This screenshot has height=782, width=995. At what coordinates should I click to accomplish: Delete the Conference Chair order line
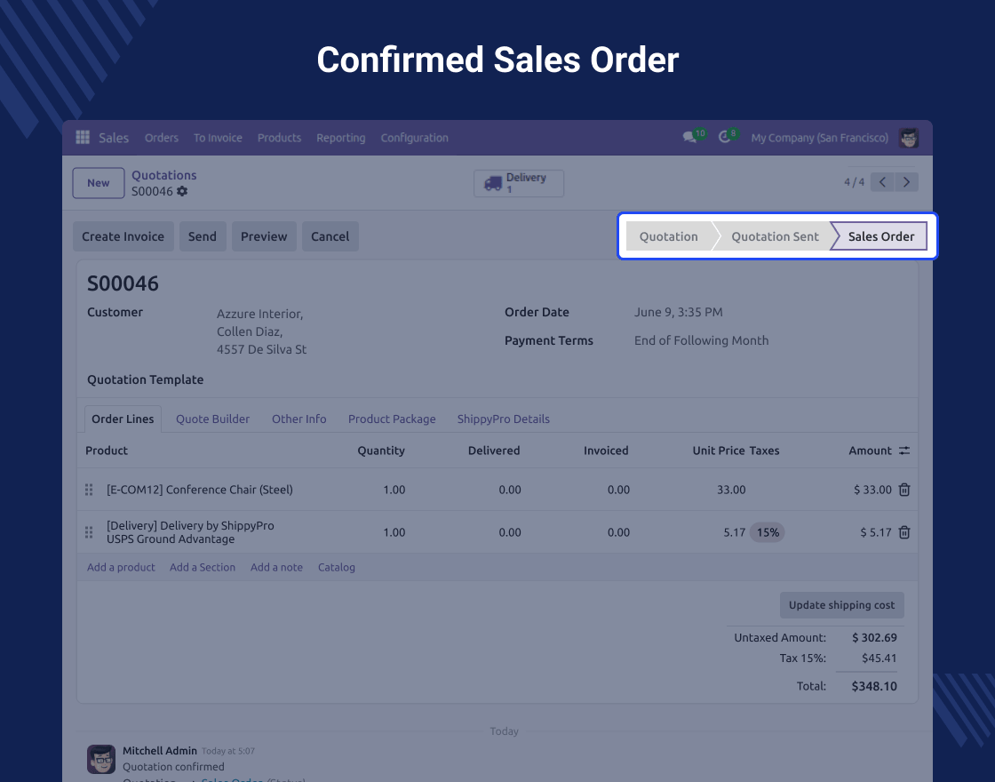(904, 490)
